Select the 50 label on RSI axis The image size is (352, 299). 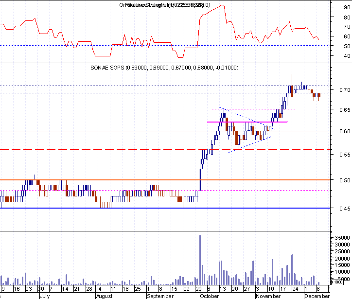[347, 46]
